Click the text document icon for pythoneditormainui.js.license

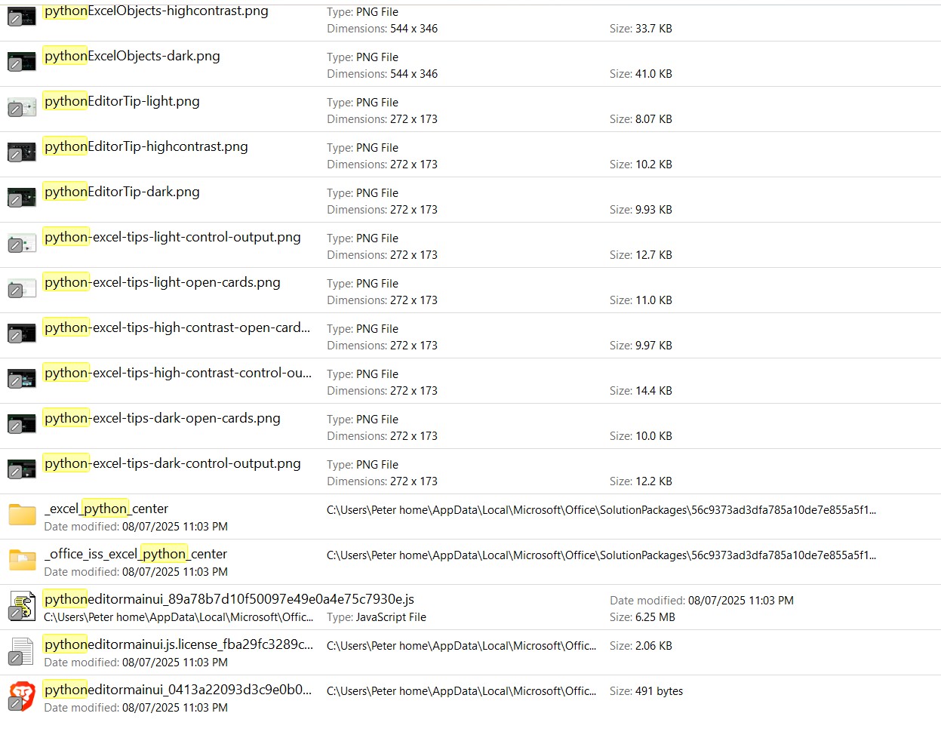click(x=22, y=651)
